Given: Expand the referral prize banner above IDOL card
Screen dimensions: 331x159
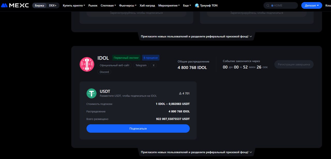Looking at the screenshot, I should [197, 37].
